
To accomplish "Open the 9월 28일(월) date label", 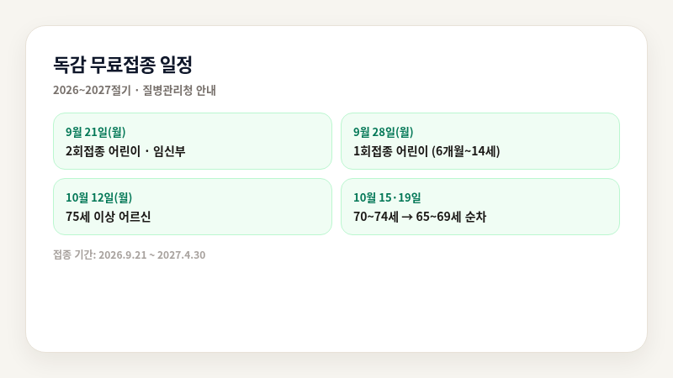I will 383,132.
